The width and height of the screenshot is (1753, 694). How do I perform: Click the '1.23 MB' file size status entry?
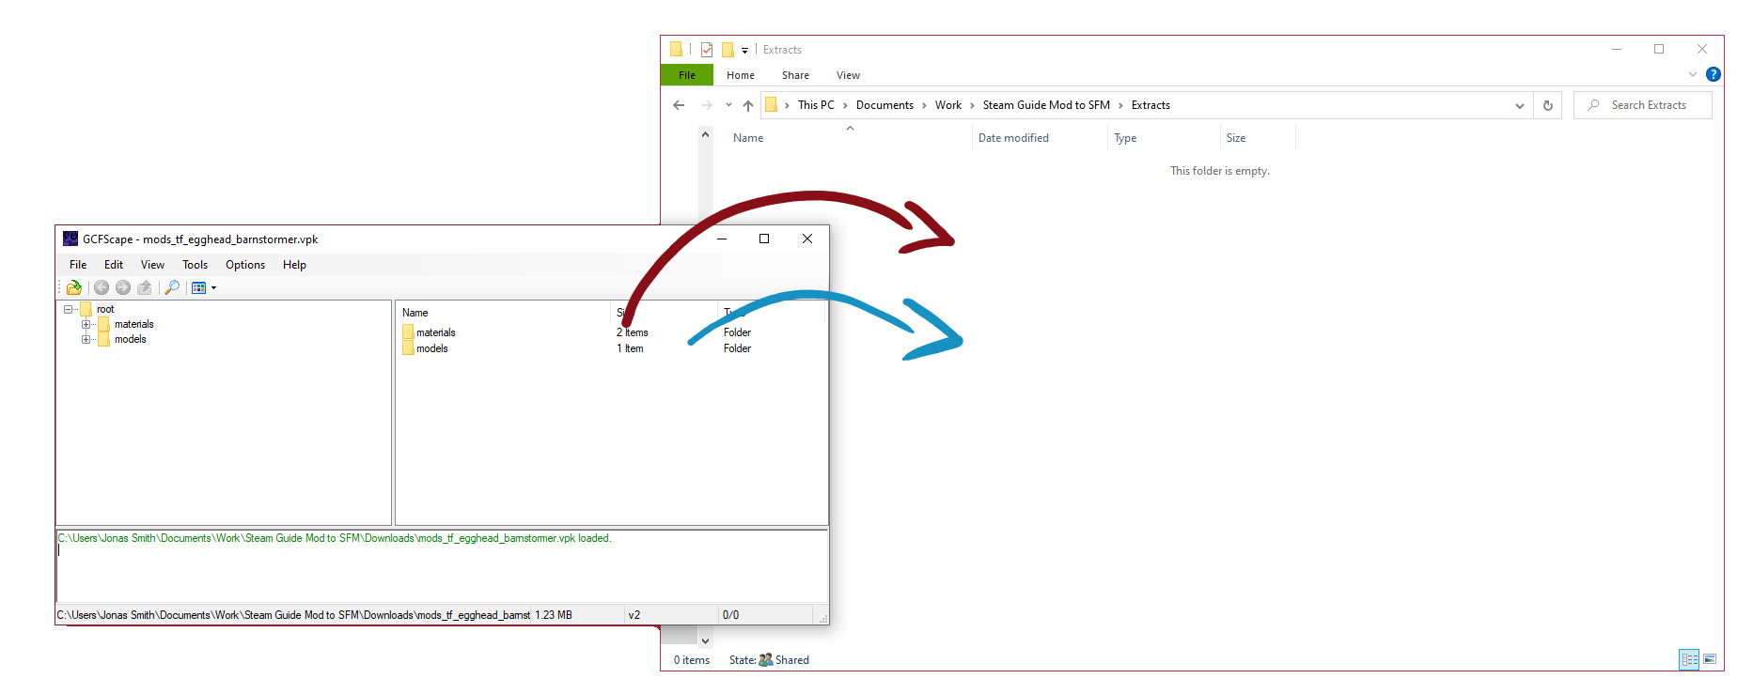point(554,615)
